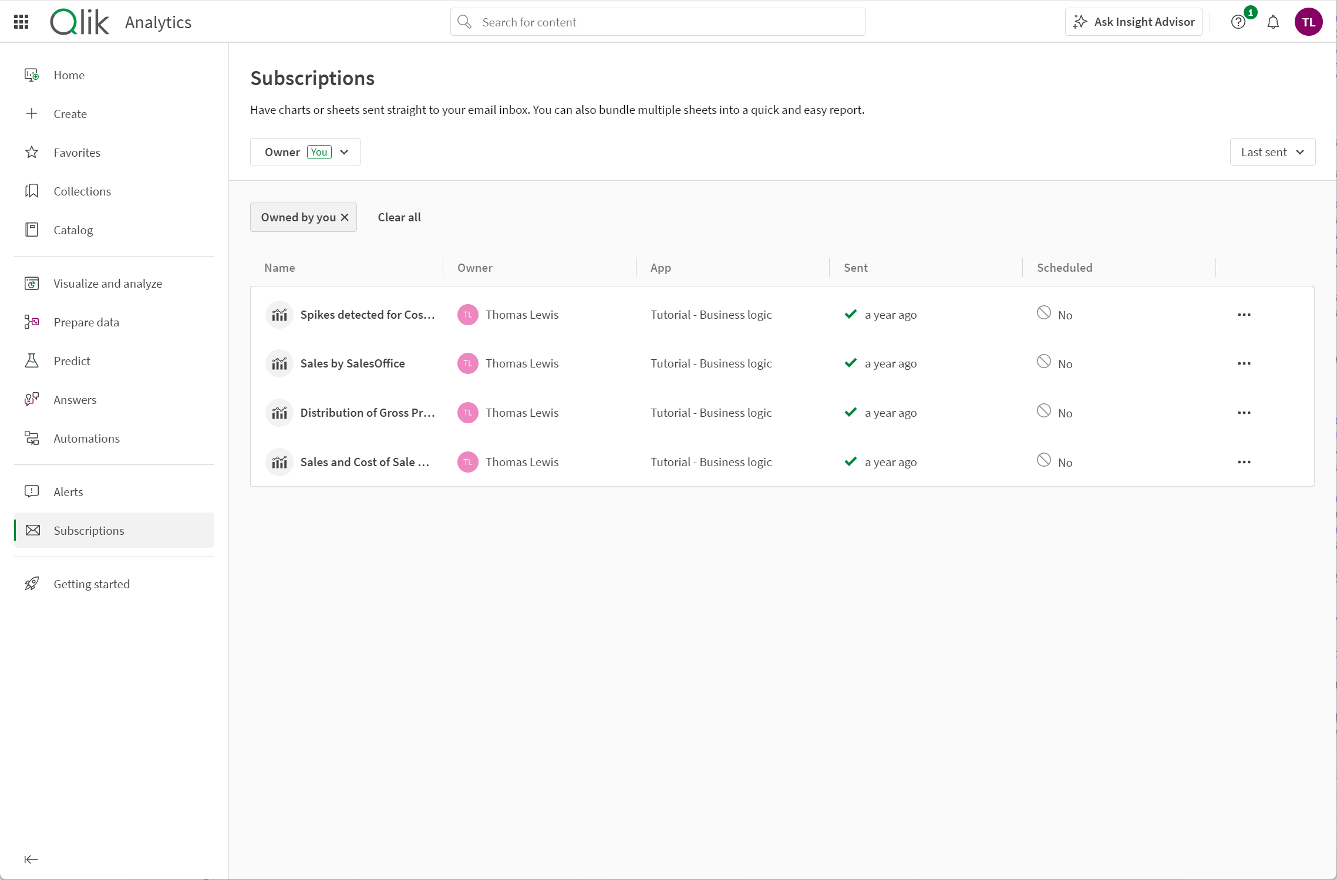Click the Subscriptions sidebar icon
Viewport: 1337px width, 880px height.
point(32,530)
